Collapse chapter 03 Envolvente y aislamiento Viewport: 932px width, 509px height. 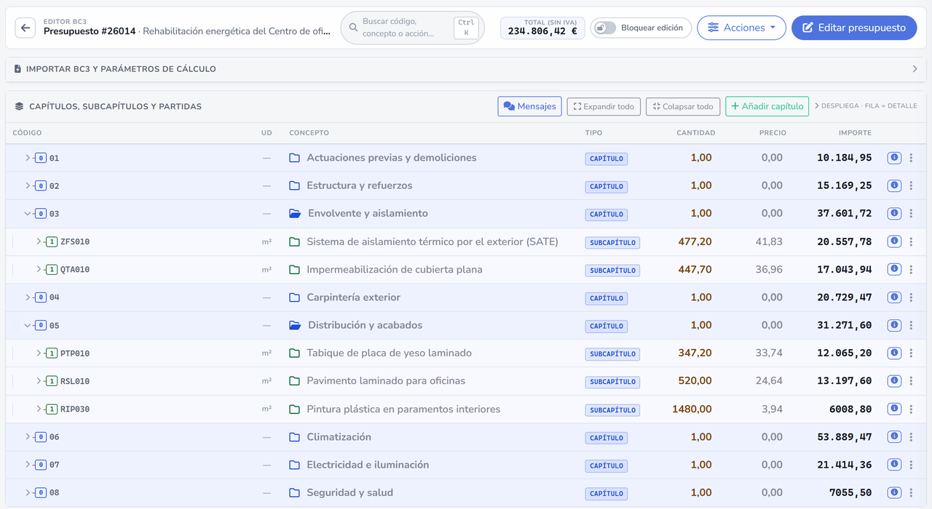pyautogui.click(x=28, y=214)
